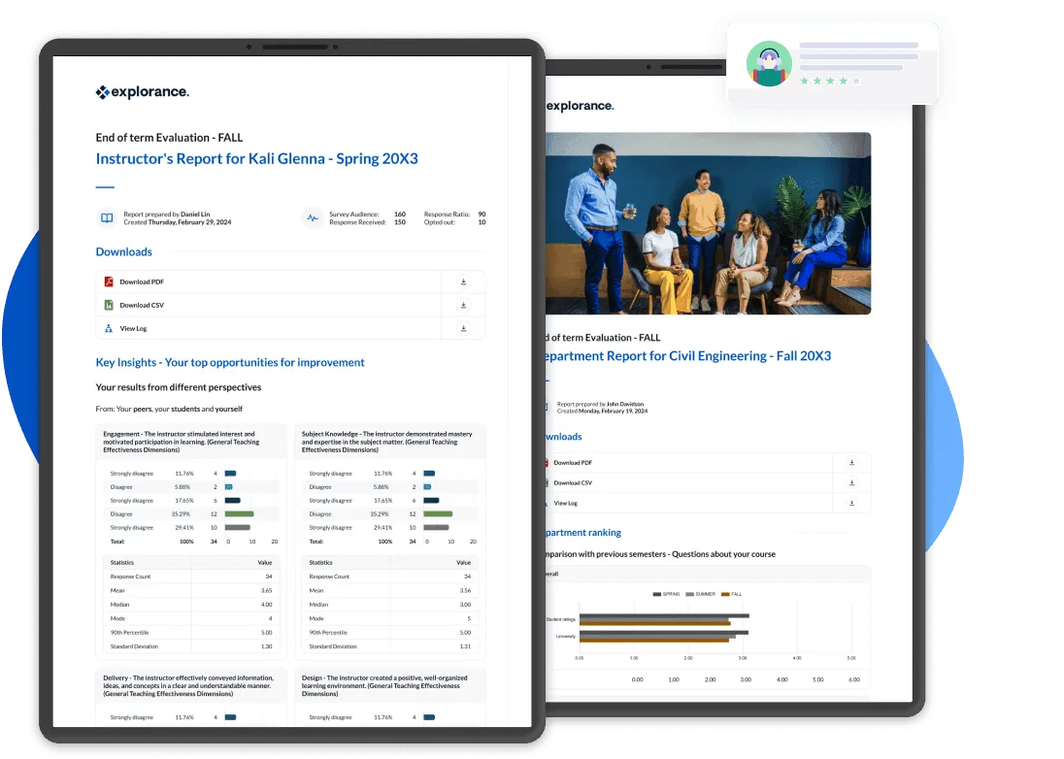Click the Department Report for Civil Engineering title

click(688, 356)
